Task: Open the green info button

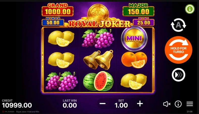Action: pos(190,9)
